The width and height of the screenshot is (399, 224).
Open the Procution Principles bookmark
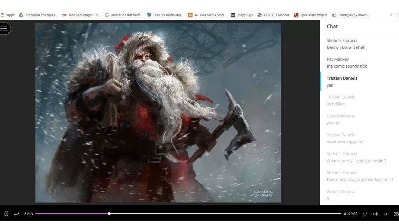[39, 15]
